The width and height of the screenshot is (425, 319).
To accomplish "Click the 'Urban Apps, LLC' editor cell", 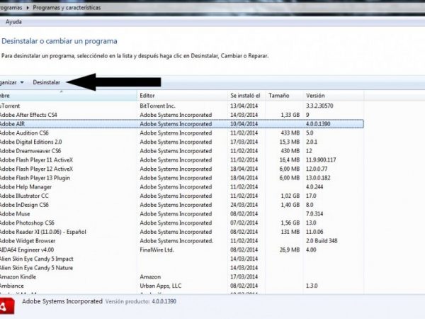I will pos(161,286).
